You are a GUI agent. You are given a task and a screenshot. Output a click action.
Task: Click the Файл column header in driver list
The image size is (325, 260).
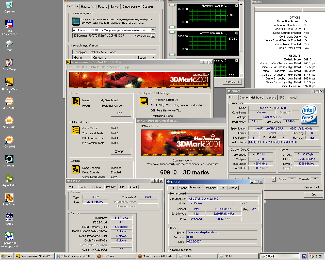[82, 58]
